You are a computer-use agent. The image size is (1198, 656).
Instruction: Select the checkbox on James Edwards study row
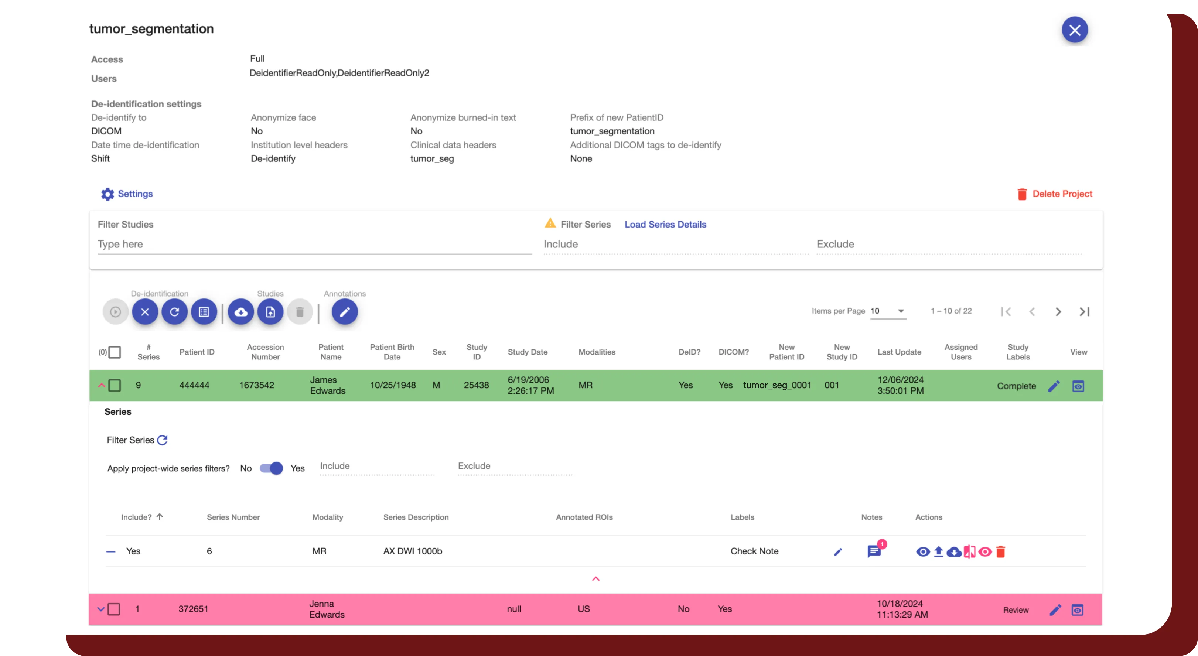point(115,385)
